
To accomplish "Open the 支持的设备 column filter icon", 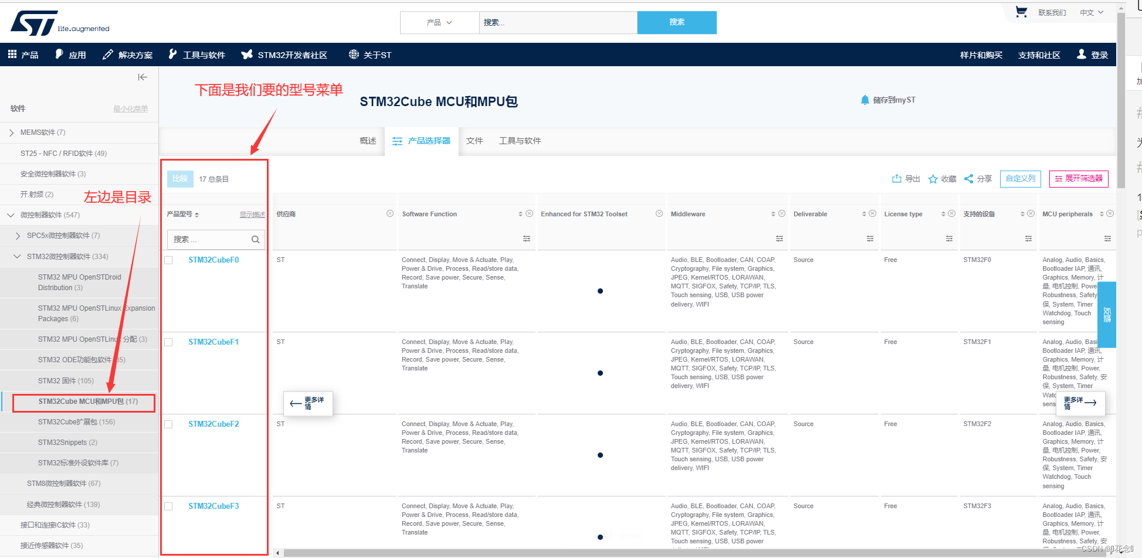I will coord(1028,239).
